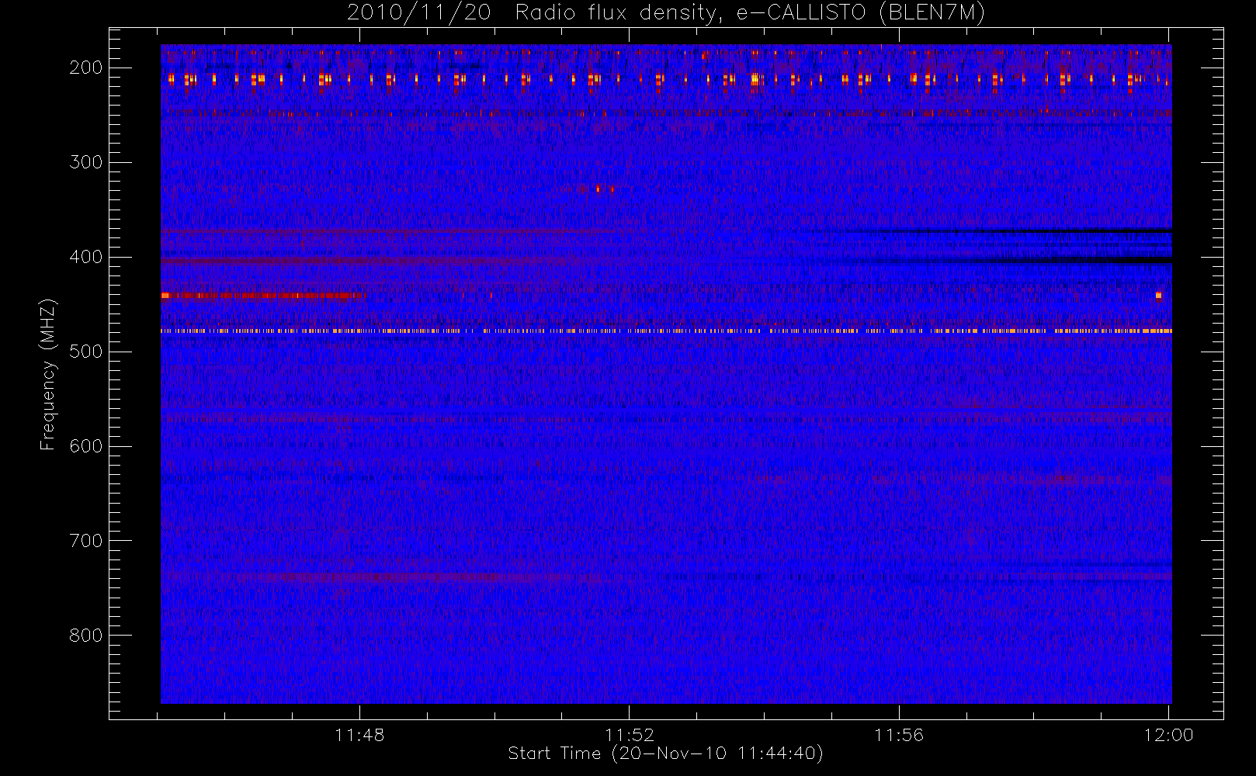Click the red emission band near 440 MHz
Image resolution: width=1256 pixels, height=776 pixels.
pyautogui.click(x=262, y=295)
